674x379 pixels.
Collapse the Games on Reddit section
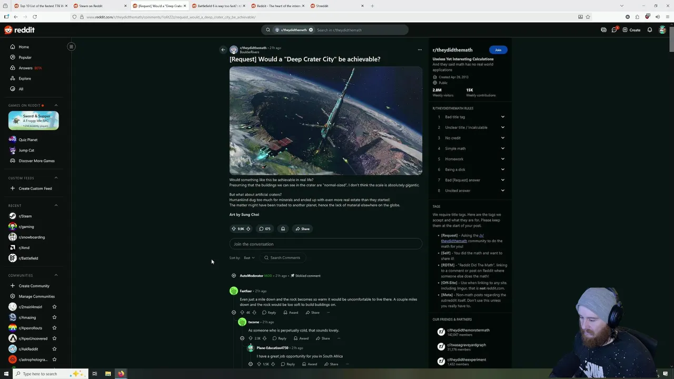pos(56,105)
